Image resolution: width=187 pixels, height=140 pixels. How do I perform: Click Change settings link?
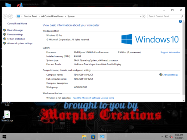[x=170, y=75]
